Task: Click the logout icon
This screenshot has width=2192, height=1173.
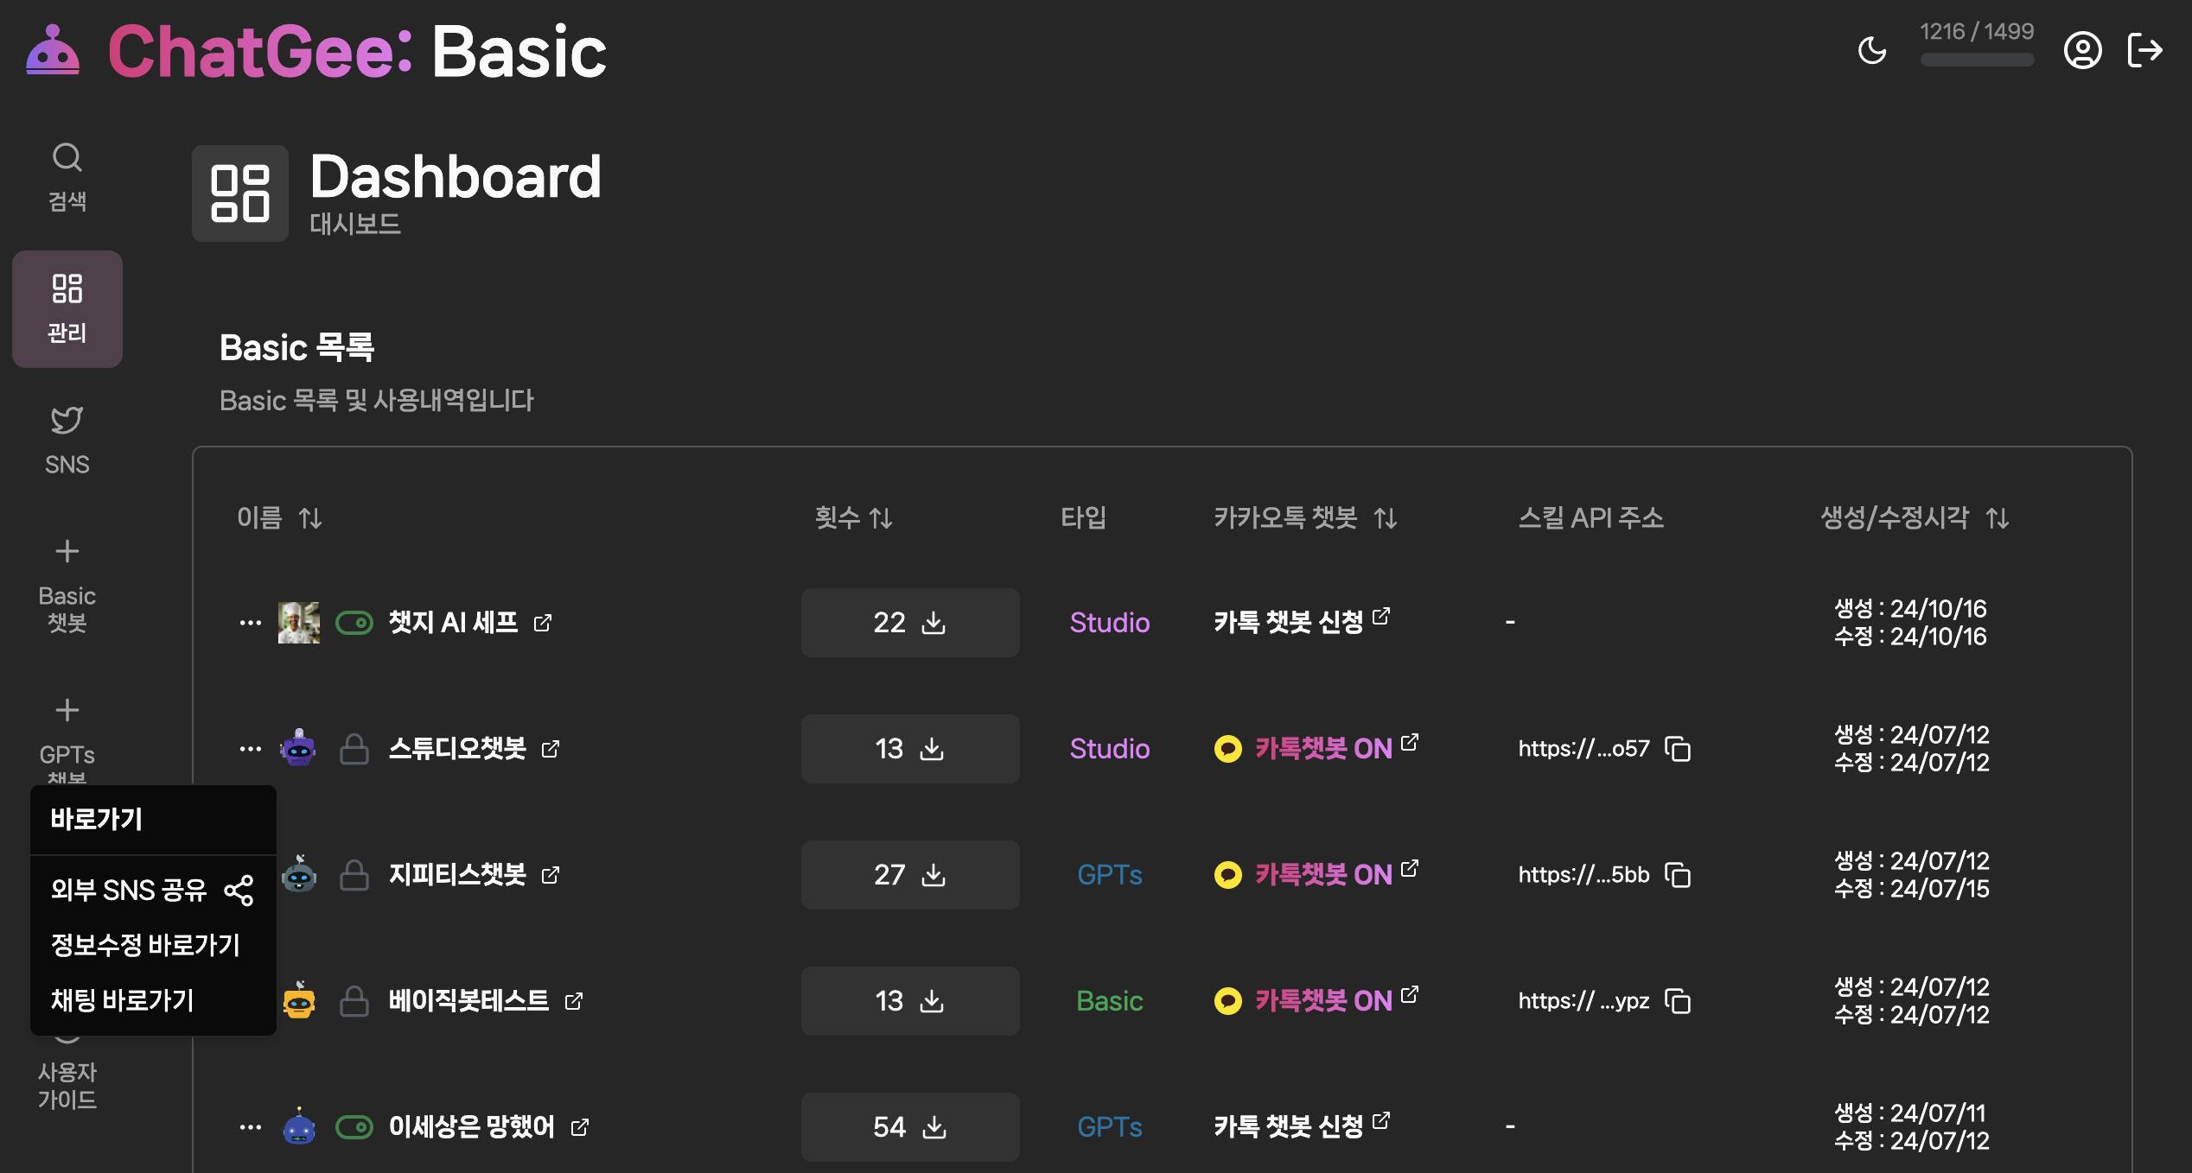Action: pos(2144,51)
